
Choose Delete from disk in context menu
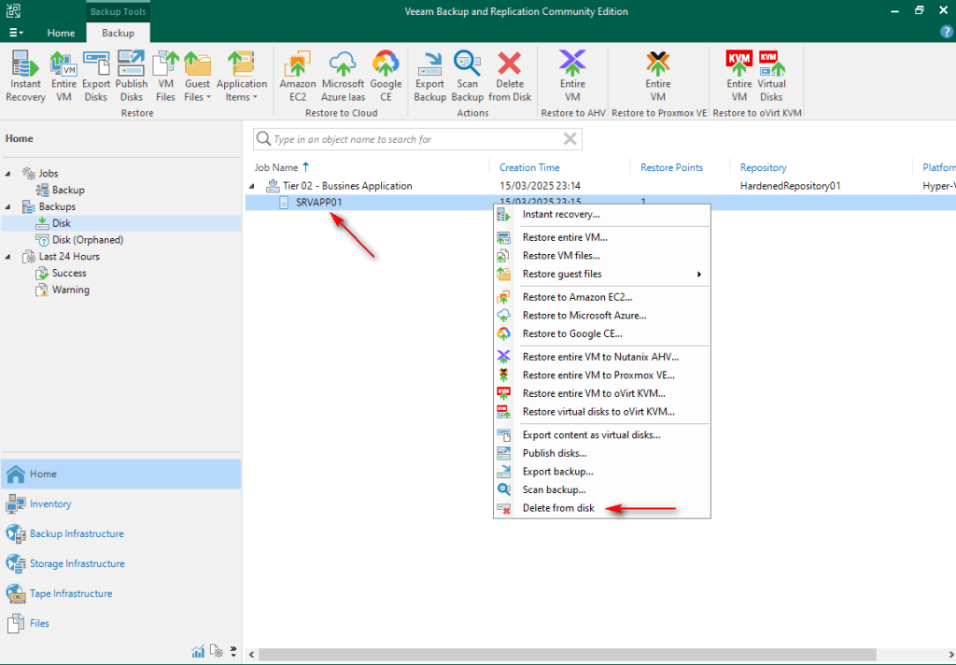pos(557,508)
